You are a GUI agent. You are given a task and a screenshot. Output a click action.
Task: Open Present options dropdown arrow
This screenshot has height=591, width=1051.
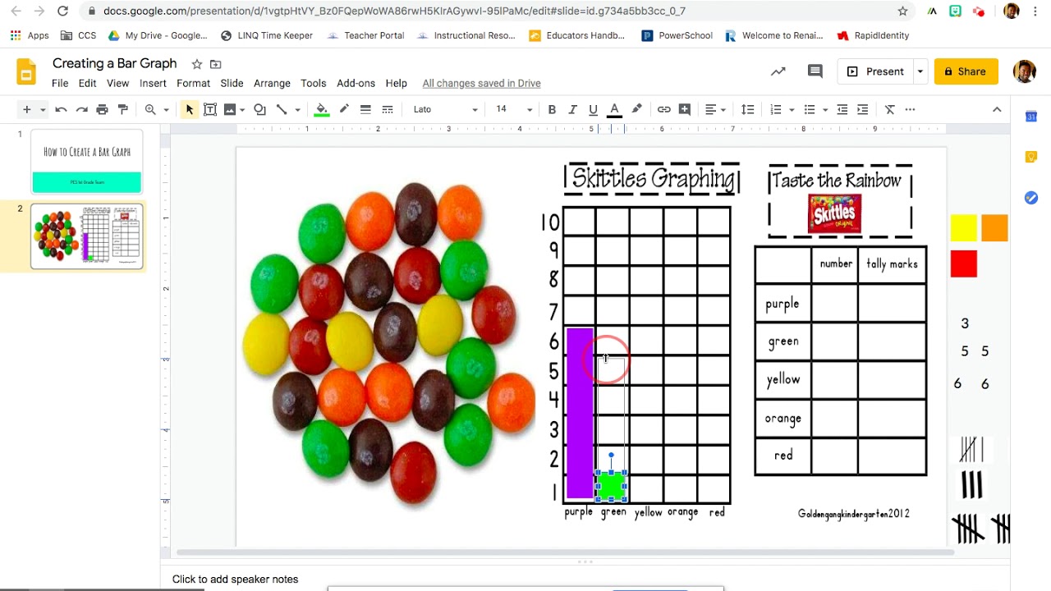click(920, 71)
